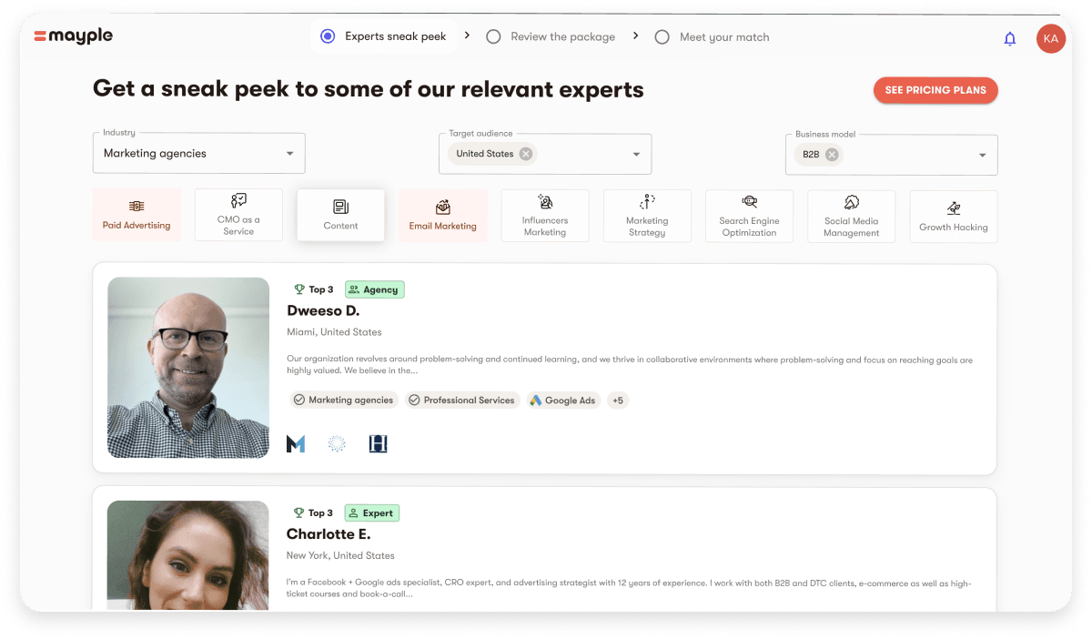Click the chevron after Review the package
The image size is (1092, 639).
click(636, 36)
